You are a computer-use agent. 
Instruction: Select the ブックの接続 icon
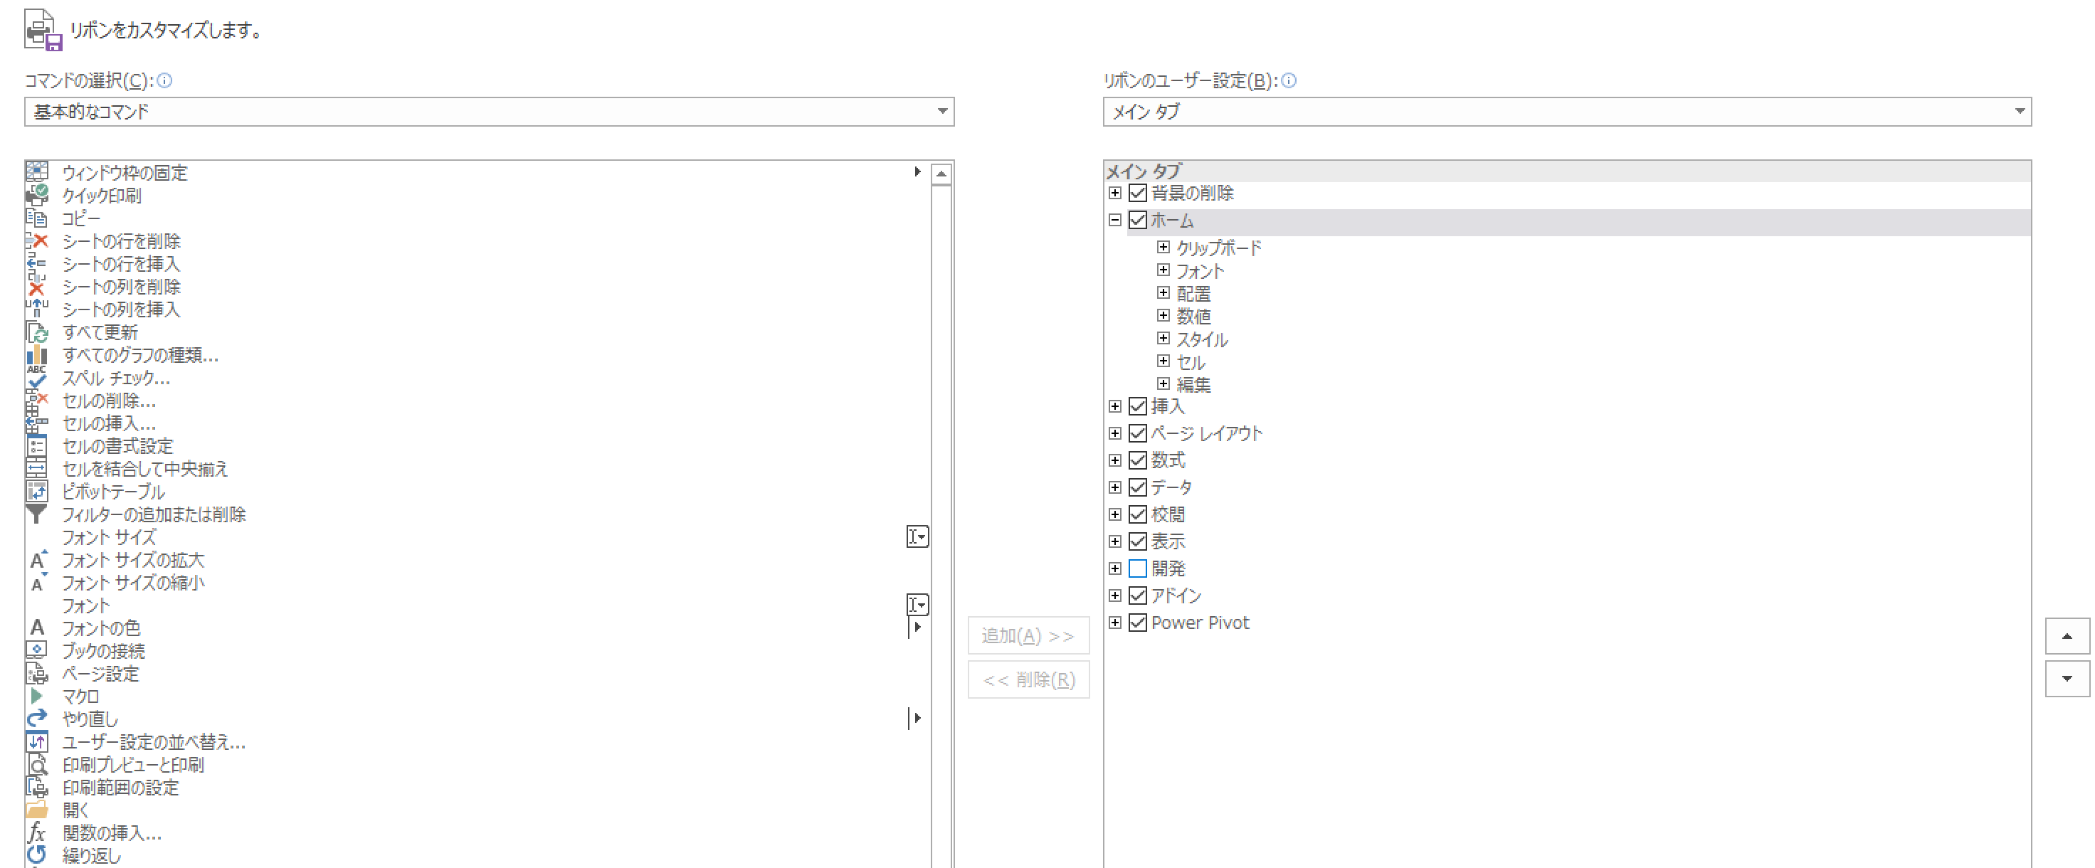point(36,650)
